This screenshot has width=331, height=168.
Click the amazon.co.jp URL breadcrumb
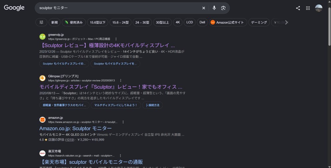[x=83, y=122]
